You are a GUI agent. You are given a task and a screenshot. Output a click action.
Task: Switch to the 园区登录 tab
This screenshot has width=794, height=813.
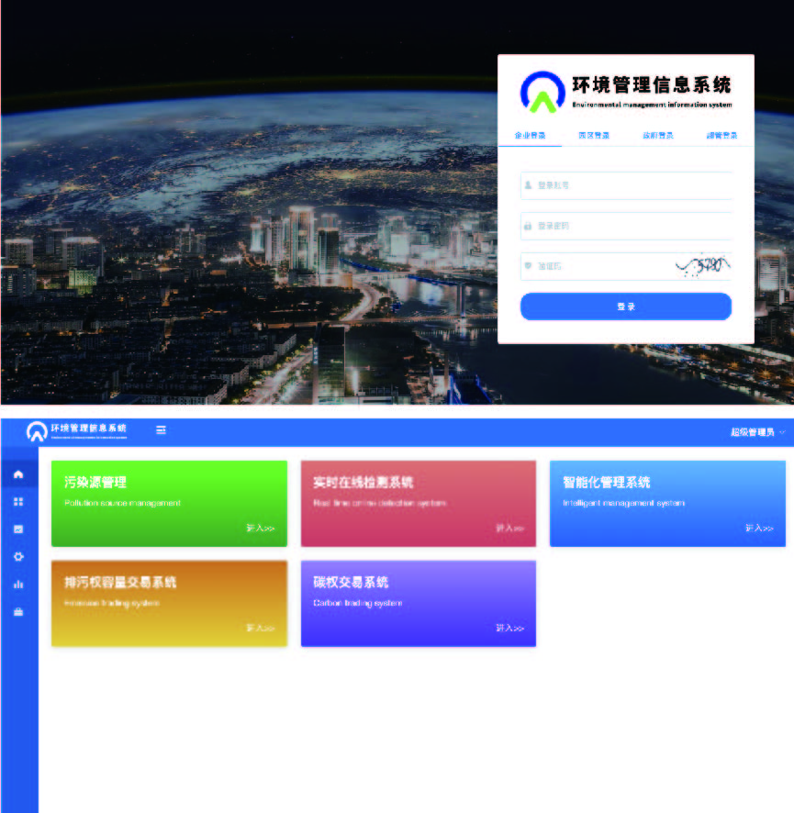(594, 136)
